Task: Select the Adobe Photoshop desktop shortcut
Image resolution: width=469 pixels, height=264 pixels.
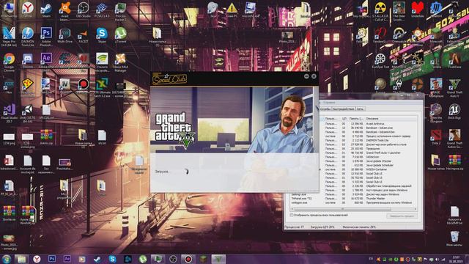Action: click(46, 36)
